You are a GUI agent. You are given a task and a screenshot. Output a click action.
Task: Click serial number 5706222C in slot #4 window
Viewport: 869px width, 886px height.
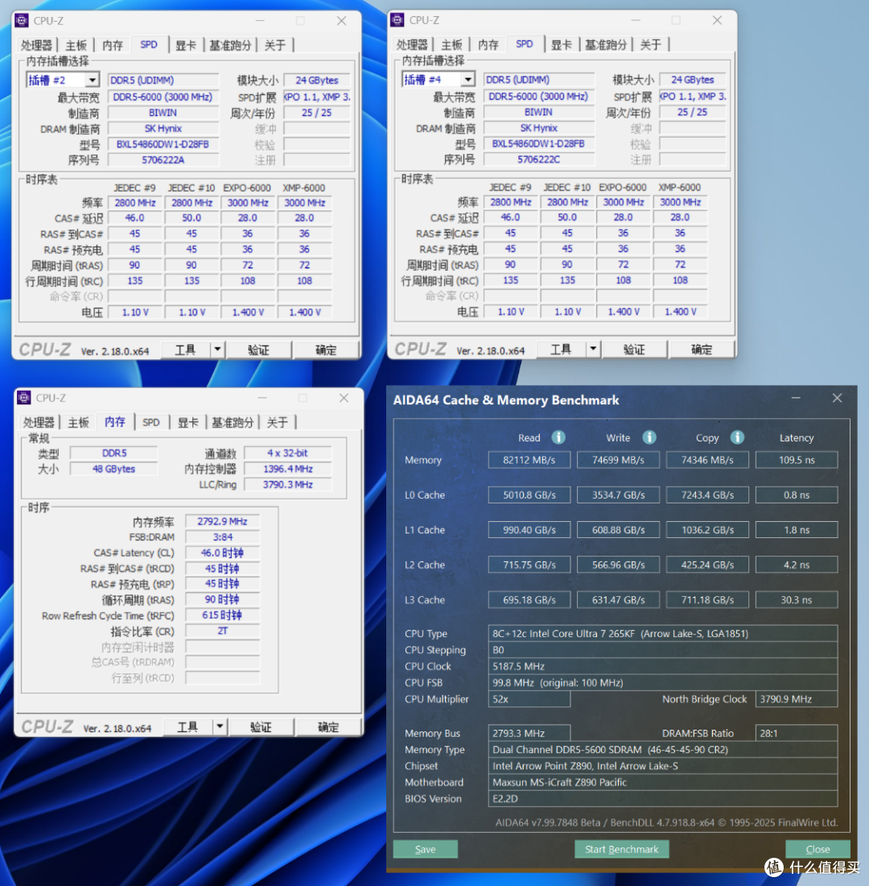(538, 159)
